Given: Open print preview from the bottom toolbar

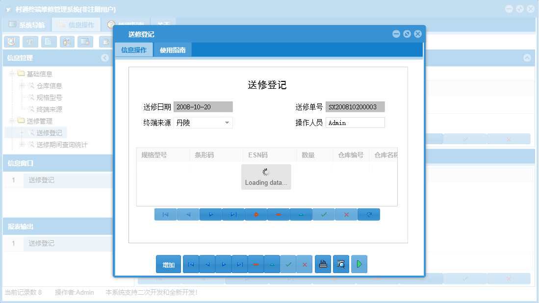Looking at the screenshot, I should [341, 264].
